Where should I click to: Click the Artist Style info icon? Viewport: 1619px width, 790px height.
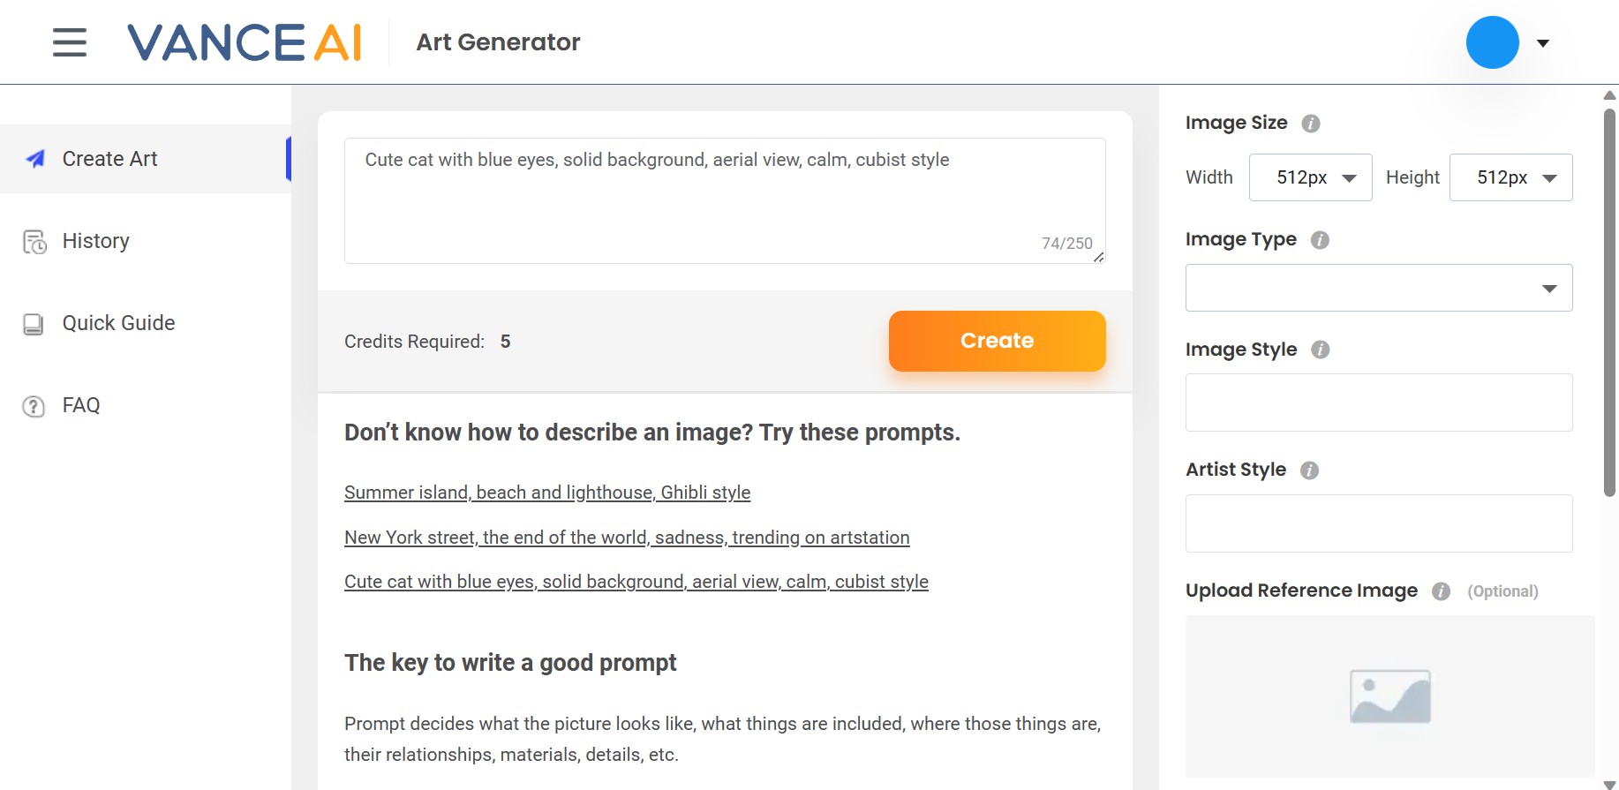click(x=1310, y=470)
